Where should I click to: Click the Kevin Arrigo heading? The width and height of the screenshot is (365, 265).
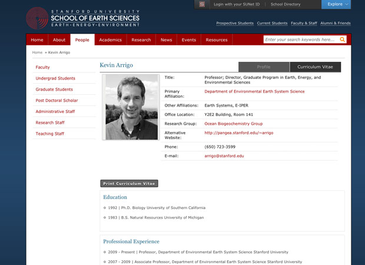coord(117,65)
